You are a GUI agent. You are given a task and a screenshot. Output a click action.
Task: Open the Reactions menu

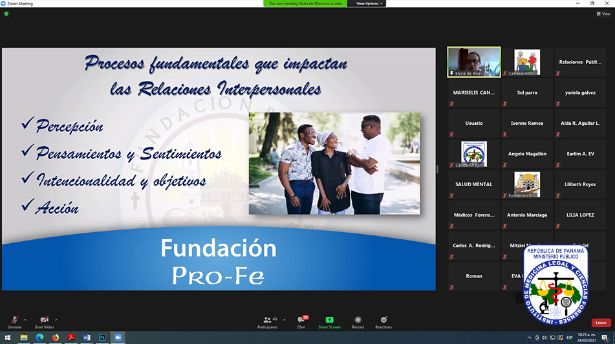click(383, 323)
